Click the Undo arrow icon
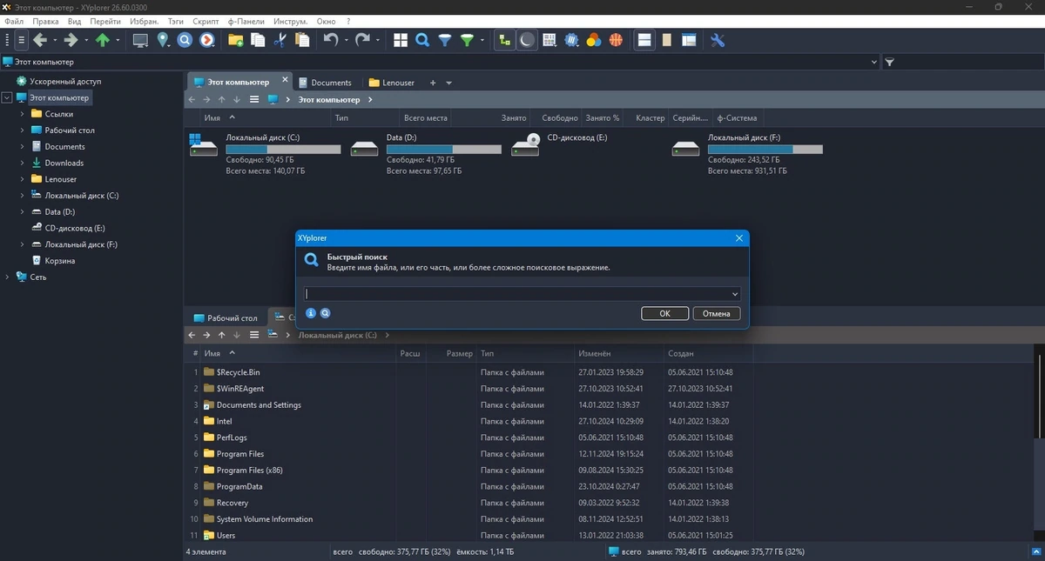Image resolution: width=1045 pixels, height=561 pixels. (330, 40)
